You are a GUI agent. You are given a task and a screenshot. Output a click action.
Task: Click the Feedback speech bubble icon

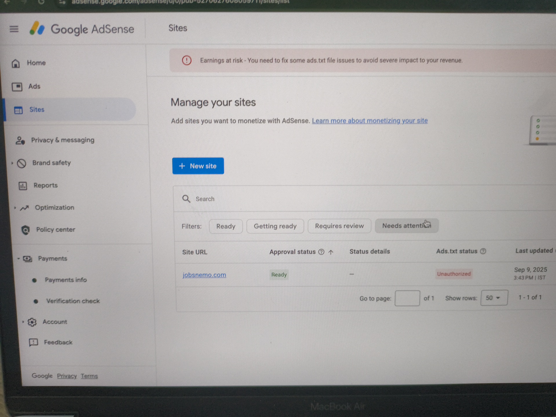pos(34,343)
